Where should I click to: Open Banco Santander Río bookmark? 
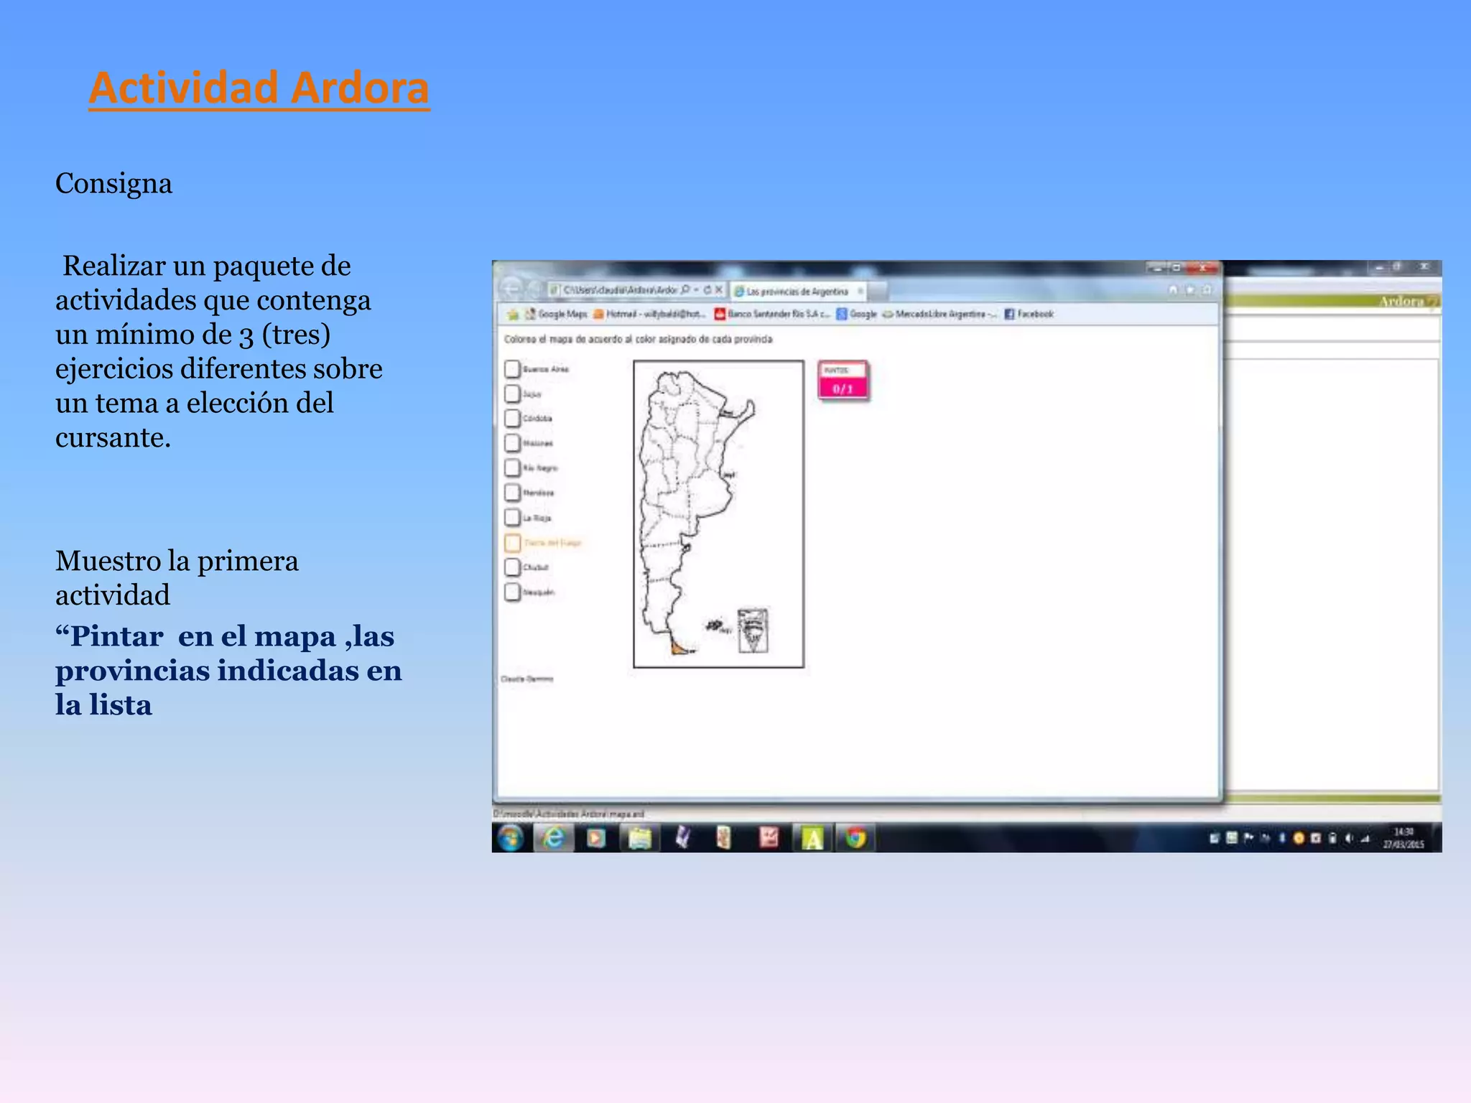[773, 314]
